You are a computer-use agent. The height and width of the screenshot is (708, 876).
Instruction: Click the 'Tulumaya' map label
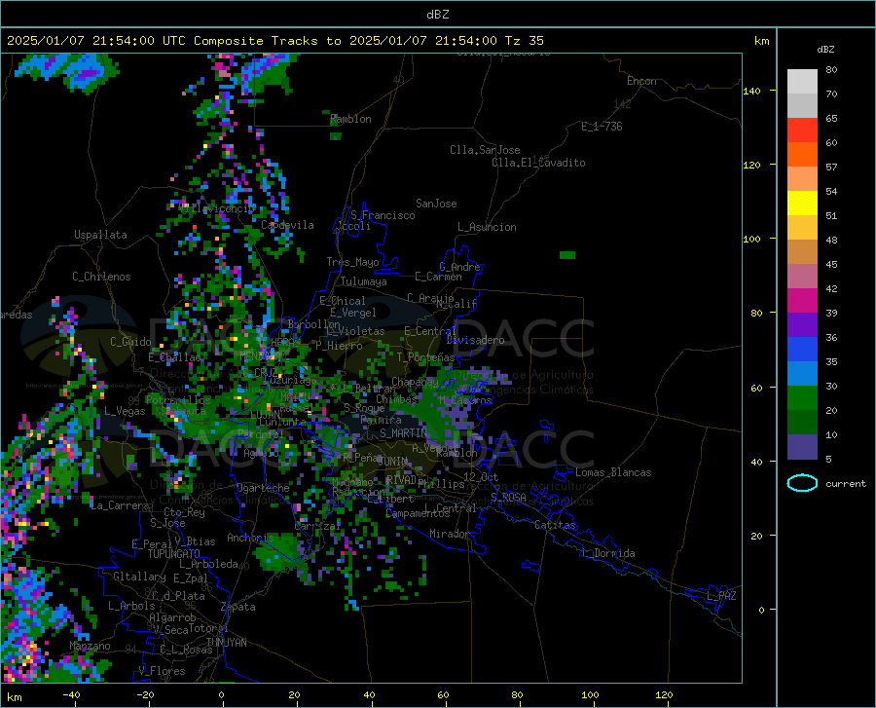pyautogui.click(x=364, y=281)
